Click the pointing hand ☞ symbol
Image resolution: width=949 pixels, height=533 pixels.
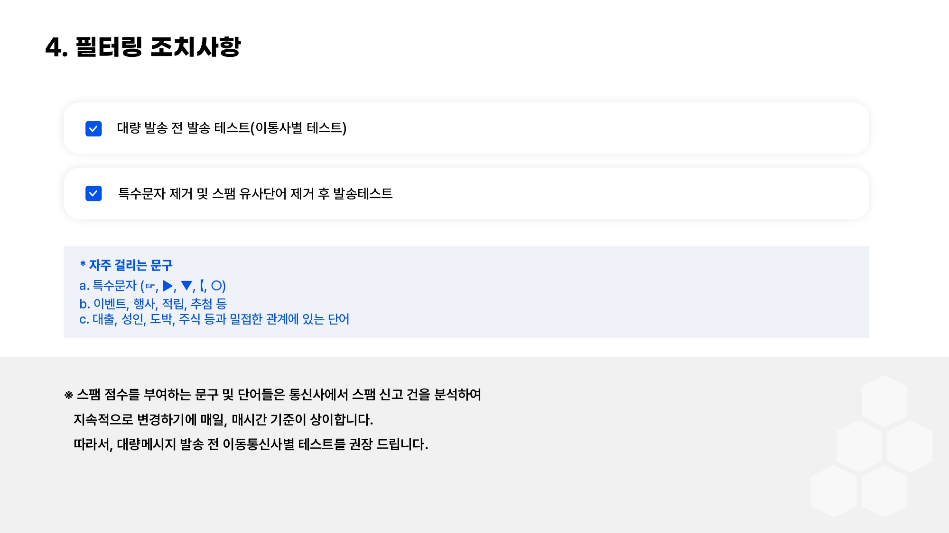coord(150,286)
